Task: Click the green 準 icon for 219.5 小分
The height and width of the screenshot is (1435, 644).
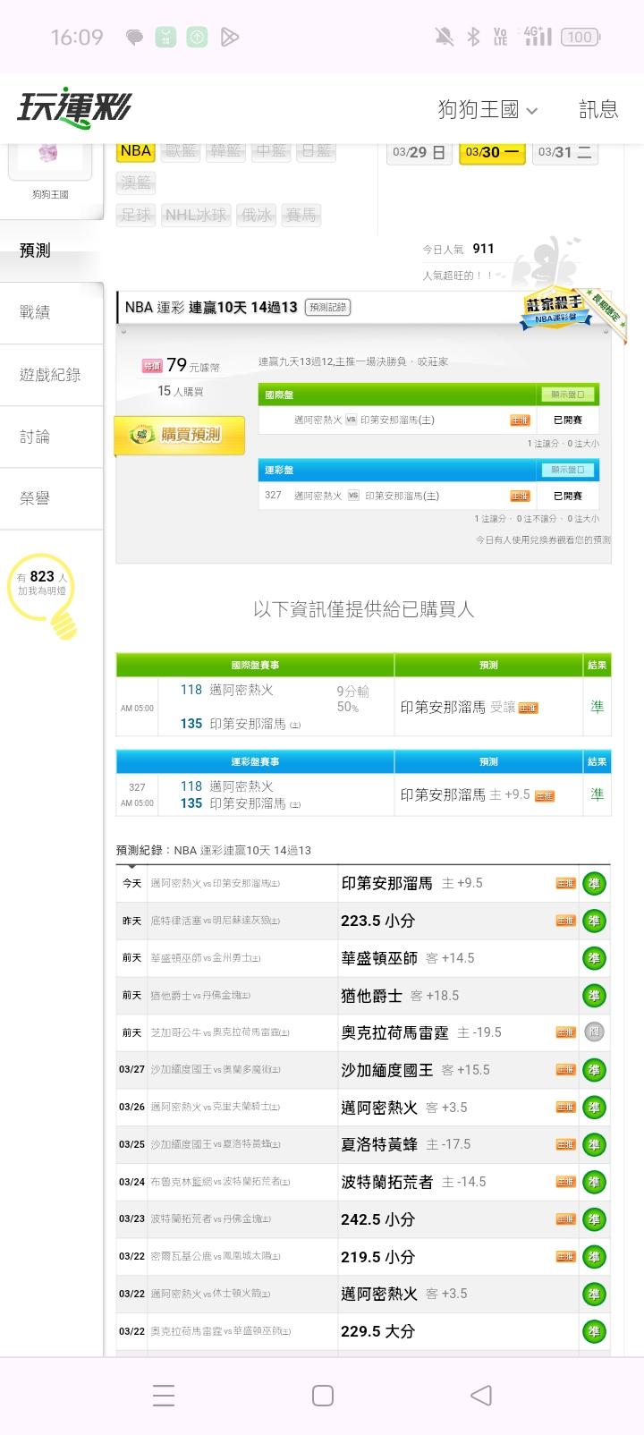Action: point(594,1256)
